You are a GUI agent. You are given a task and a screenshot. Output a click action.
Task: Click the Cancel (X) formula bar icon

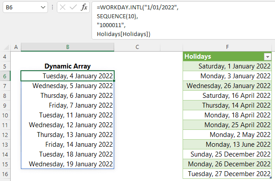coord(63,8)
